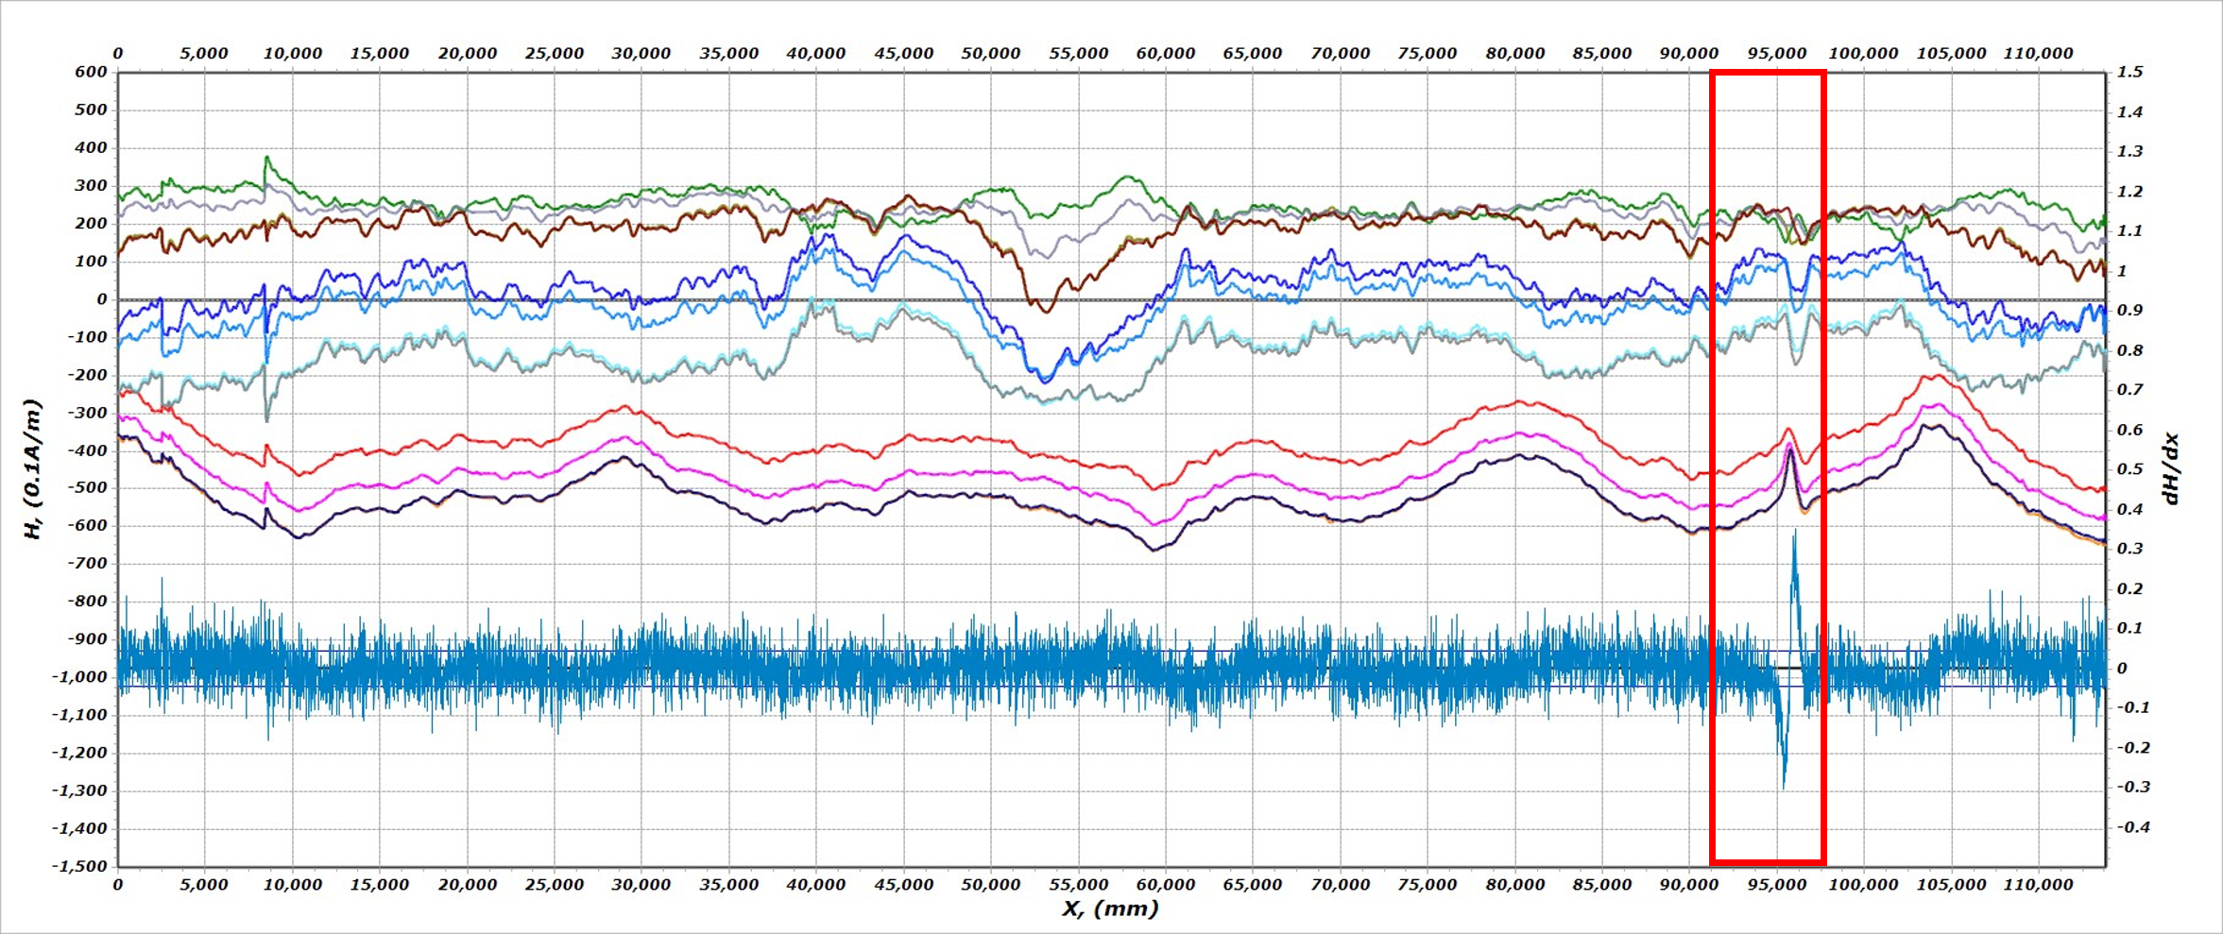Click the "0.5" label on the right axis
The image size is (2223, 934).
[2129, 469]
